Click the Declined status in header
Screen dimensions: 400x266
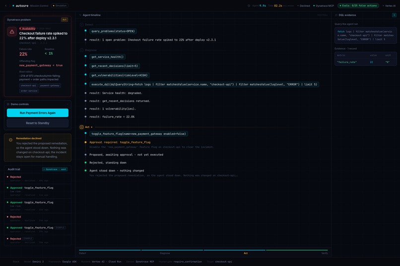pos(304,5)
